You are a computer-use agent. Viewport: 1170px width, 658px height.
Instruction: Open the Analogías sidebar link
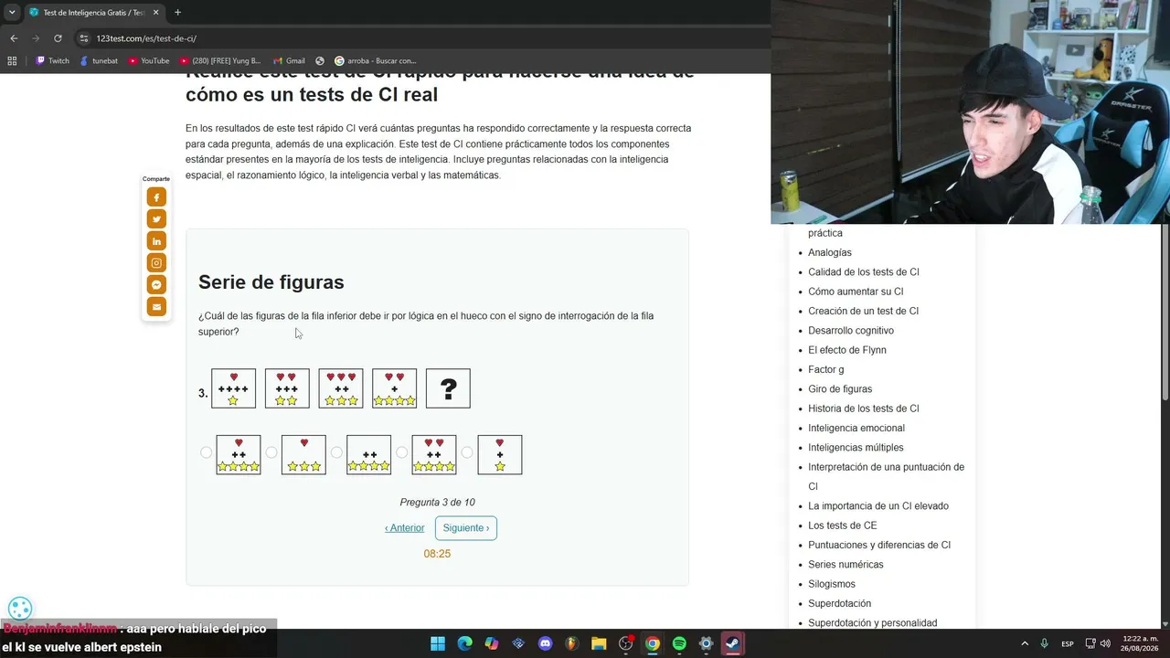[830, 252]
